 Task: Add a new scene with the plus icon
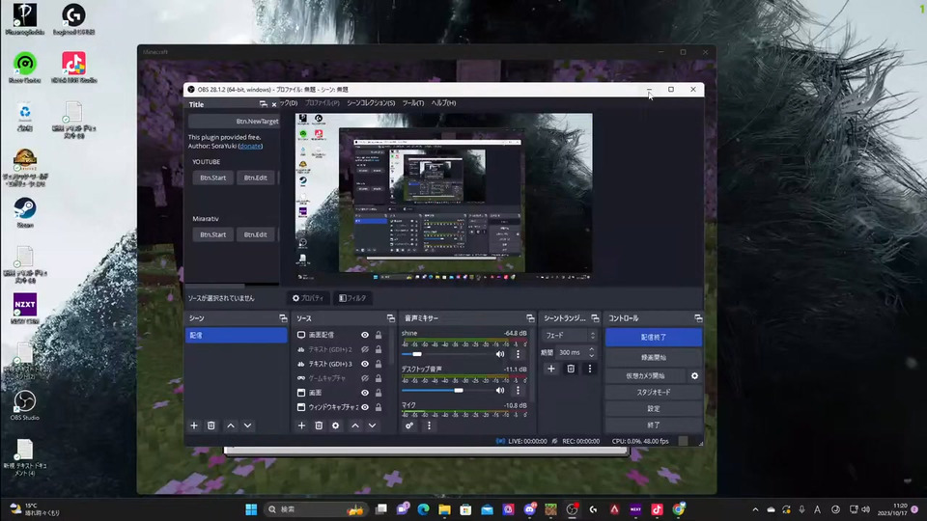[x=194, y=425]
